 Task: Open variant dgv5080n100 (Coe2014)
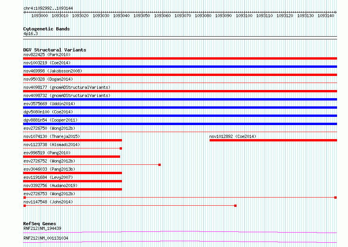point(48,112)
